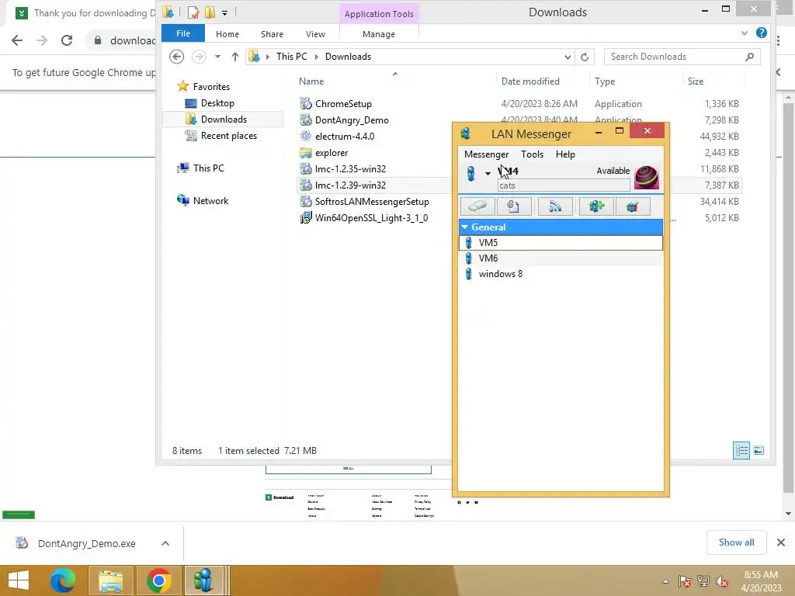Screen dimensions: 795x596
Task: Click the muted volume icon in system tray
Action: coord(722,581)
